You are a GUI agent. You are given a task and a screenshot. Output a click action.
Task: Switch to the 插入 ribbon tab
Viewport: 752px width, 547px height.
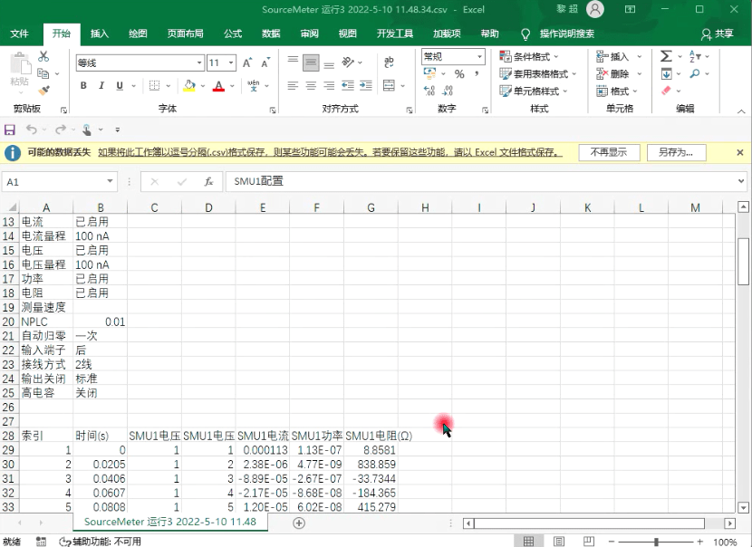click(x=100, y=34)
